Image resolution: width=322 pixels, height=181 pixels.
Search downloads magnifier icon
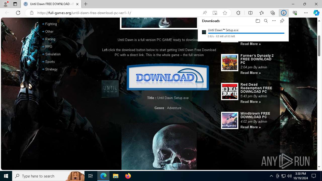266,21
